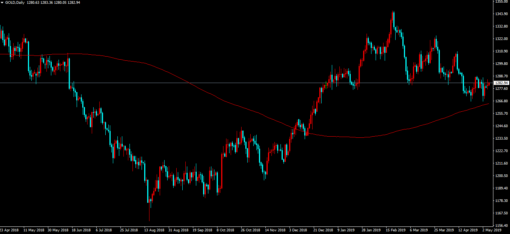This screenshot has width=510, height=234.
Task: Click the 1233.50 price scale label
Action: tap(502, 138)
